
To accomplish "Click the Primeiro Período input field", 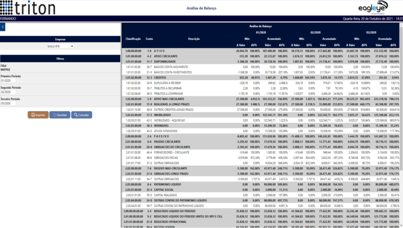I will tap(8, 81).
